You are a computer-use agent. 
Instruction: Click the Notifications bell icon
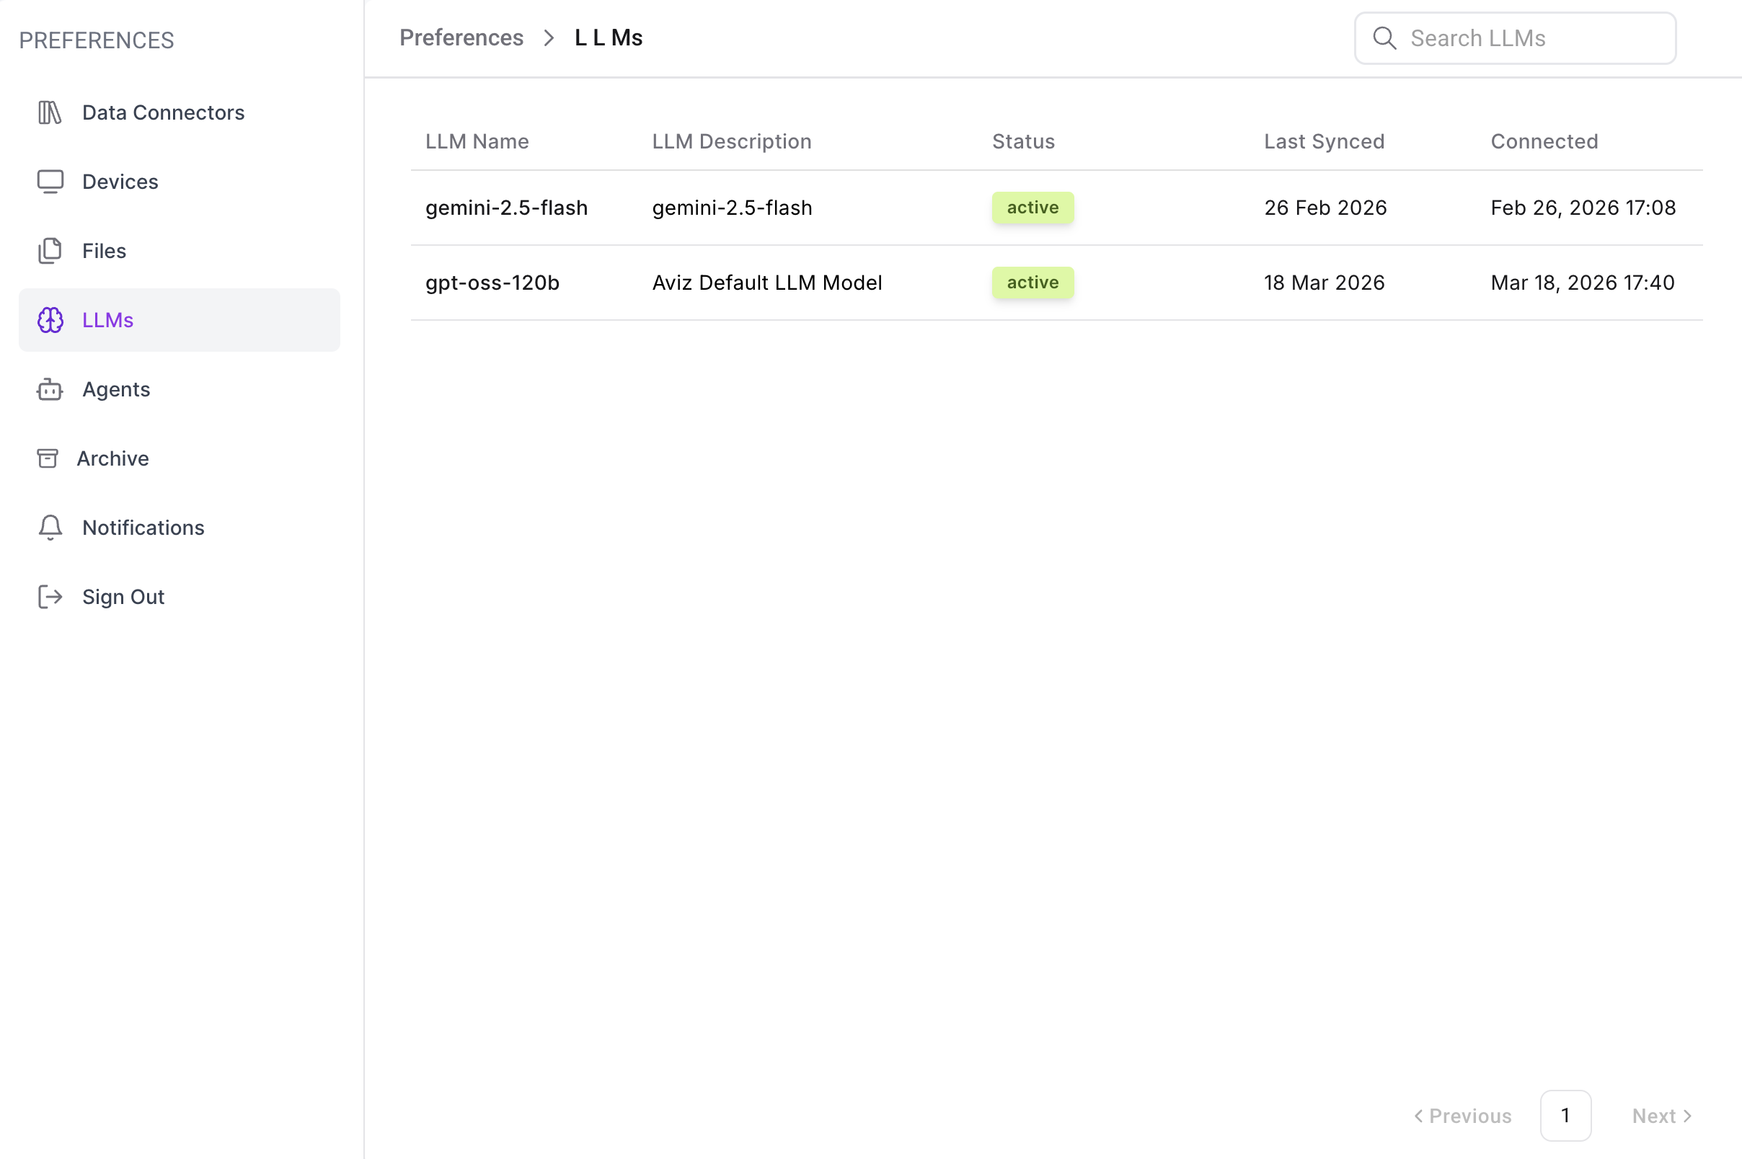50,528
